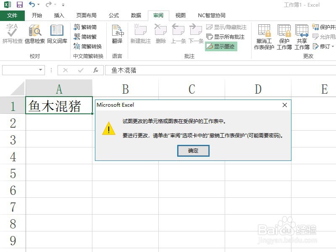Click cell A1 containing 鱼木混猪
The width and height of the screenshot is (336, 252).
coord(59,105)
